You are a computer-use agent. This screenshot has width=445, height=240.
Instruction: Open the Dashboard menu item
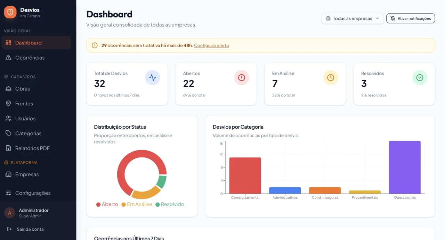36,43
